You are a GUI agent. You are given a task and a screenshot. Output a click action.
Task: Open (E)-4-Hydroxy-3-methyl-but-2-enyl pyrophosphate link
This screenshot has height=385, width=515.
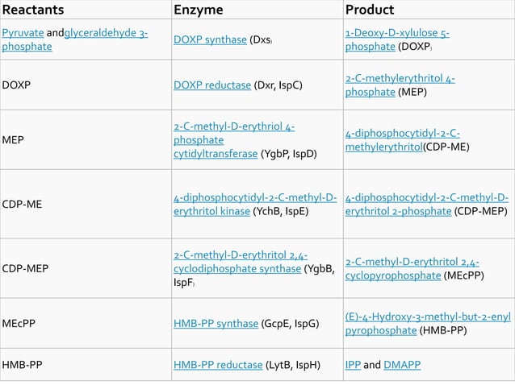click(x=428, y=324)
